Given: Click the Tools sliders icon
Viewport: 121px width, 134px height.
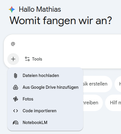Looking at the screenshot, I should coord(27,59).
